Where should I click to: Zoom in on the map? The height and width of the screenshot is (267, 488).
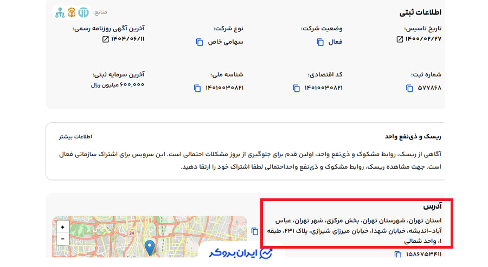click(63, 228)
